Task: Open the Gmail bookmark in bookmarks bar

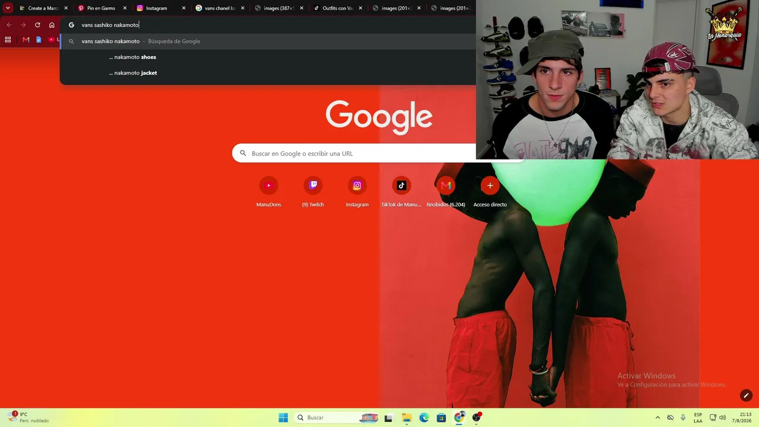Action: pos(26,40)
